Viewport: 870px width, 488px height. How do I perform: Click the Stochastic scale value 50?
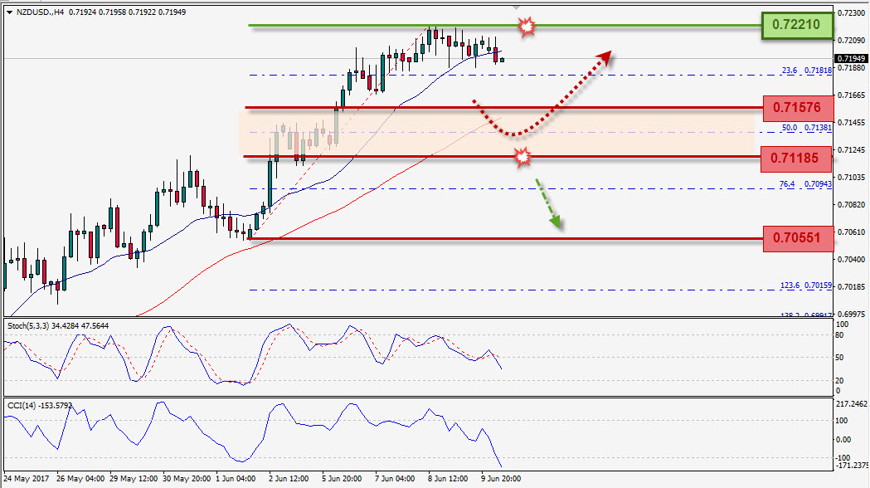click(x=839, y=358)
